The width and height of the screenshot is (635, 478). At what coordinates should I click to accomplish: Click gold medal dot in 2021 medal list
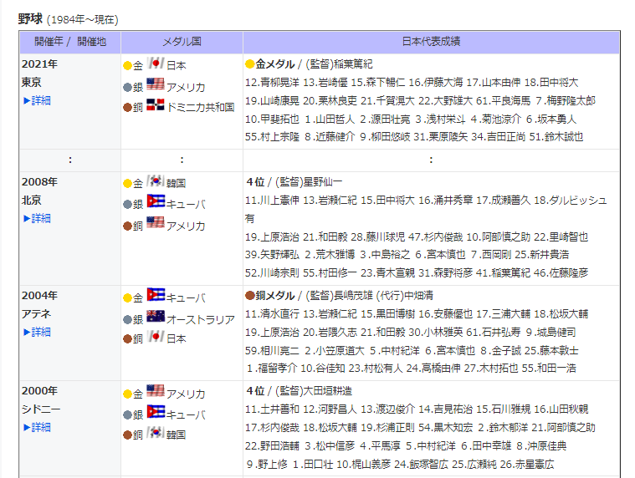tap(127, 65)
